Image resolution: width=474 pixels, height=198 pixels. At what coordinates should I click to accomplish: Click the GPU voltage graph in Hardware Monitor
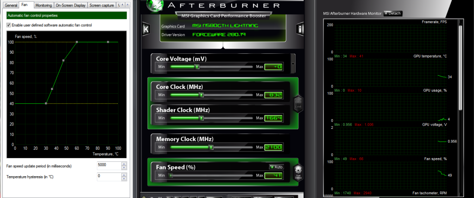(x=391, y=141)
